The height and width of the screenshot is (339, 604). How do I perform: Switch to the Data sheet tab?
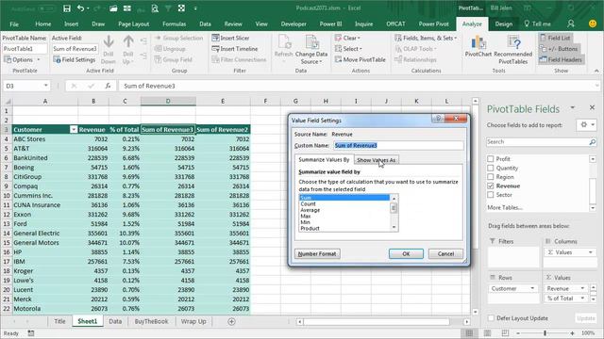(x=115, y=321)
